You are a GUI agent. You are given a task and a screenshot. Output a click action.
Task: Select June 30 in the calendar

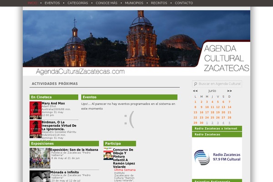click(202, 123)
